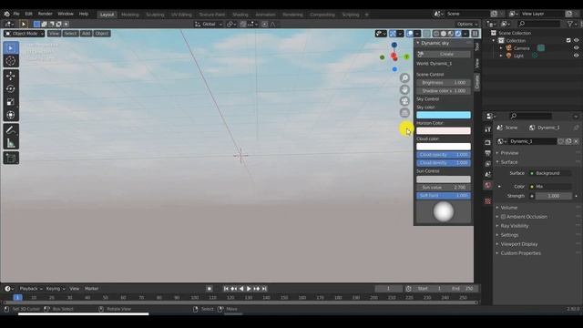The image size is (583, 328).
Task: Open Render properties tab icon
Action: pos(487,142)
